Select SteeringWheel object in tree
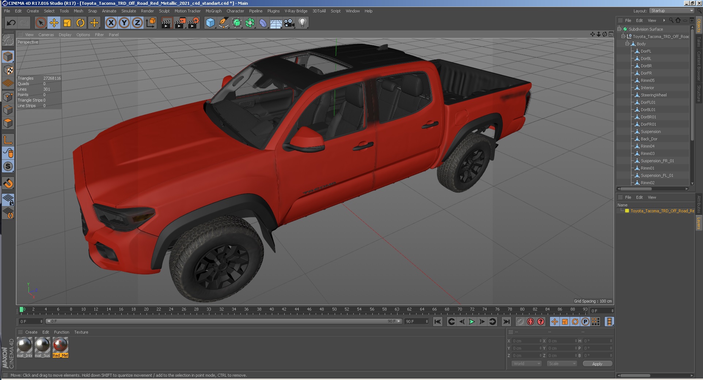Screen dimensions: 703x380 point(654,95)
